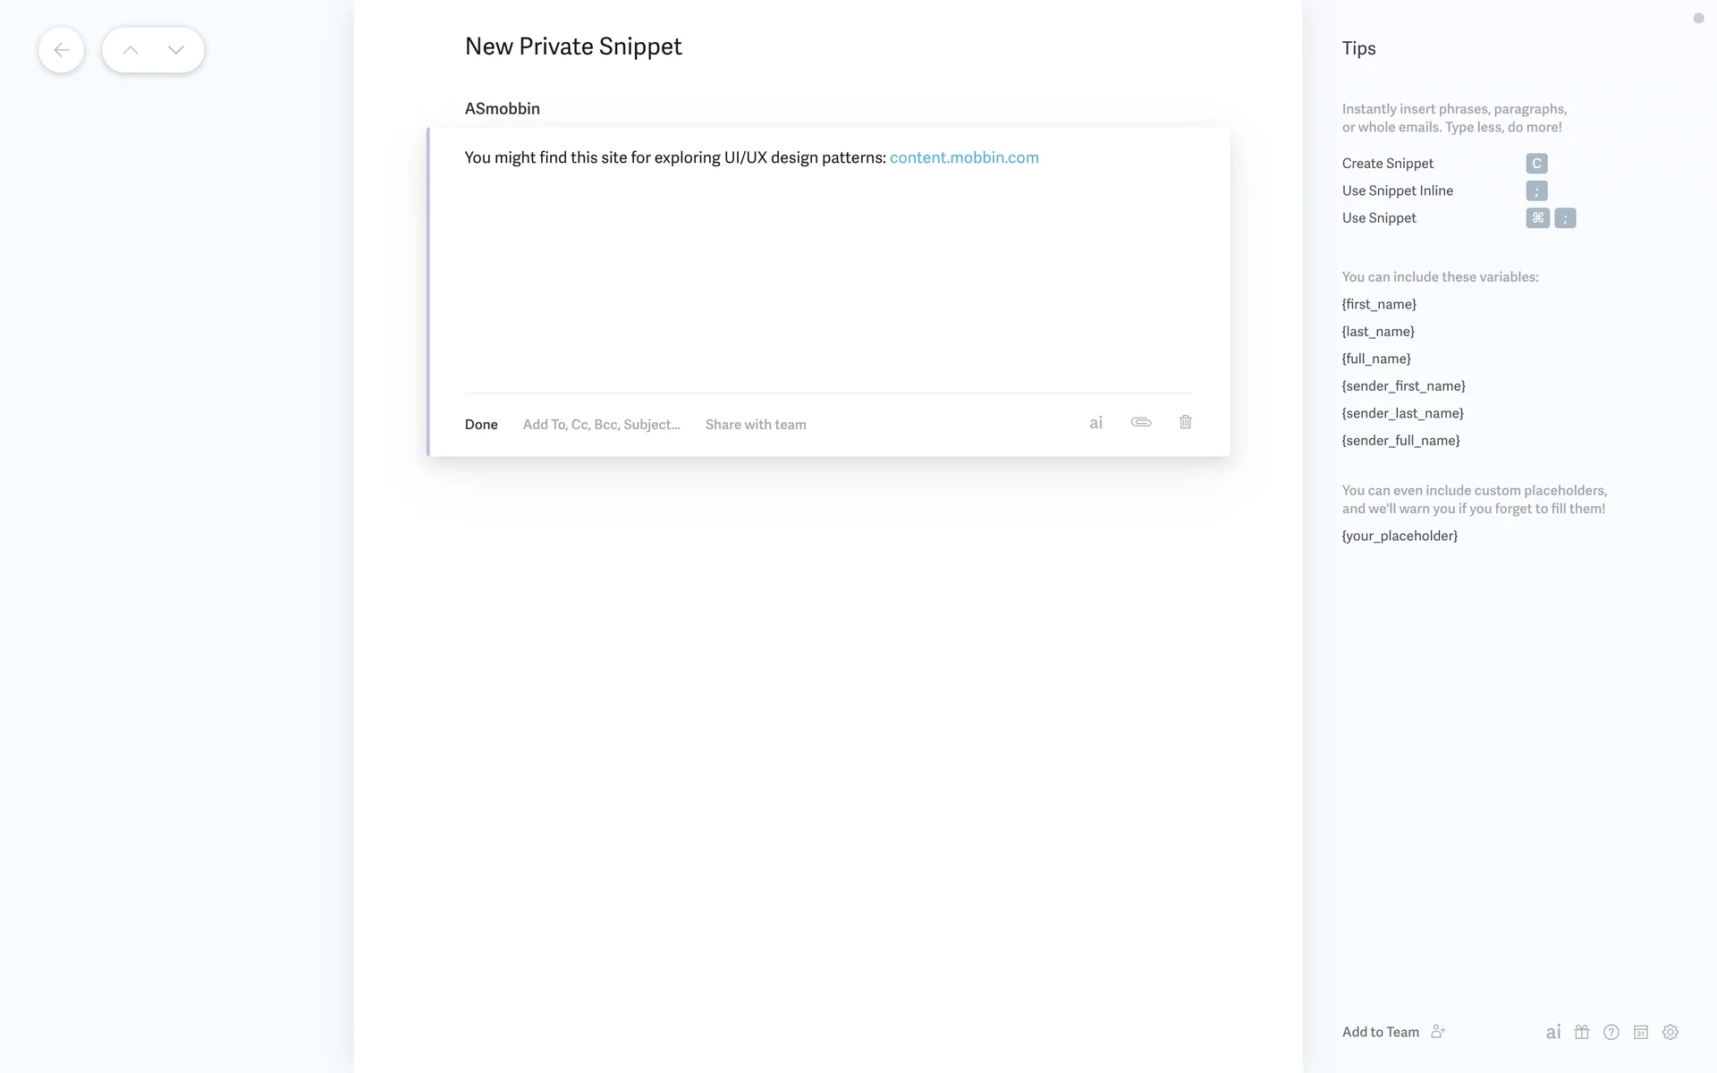Click the {your_placeholder} variable

(x=1400, y=536)
